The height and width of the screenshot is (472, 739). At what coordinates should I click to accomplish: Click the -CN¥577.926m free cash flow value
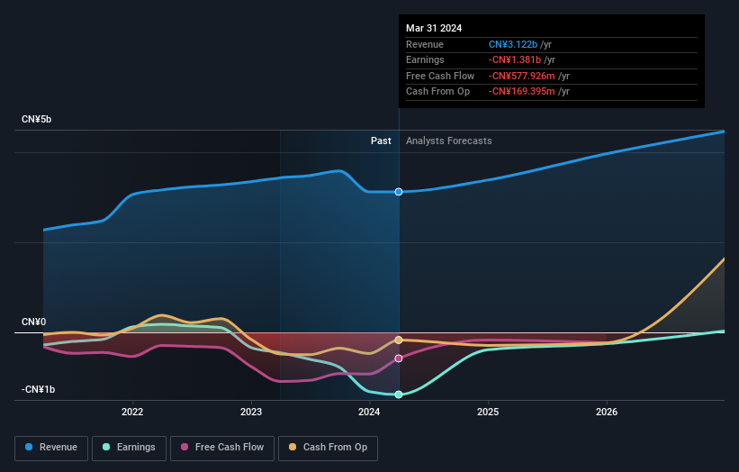[x=522, y=76]
